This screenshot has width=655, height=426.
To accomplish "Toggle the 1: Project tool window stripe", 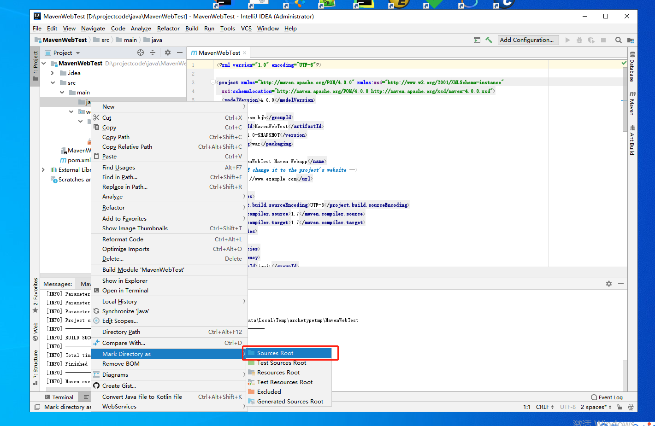I will 35,65.
